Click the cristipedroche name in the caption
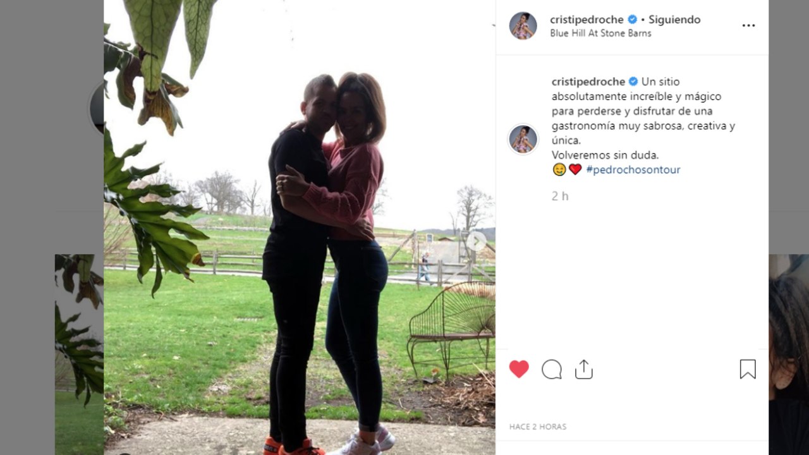Screen dimensions: 809x455 click(x=588, y=82)
